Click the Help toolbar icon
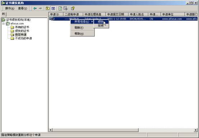 click(73, 9)
